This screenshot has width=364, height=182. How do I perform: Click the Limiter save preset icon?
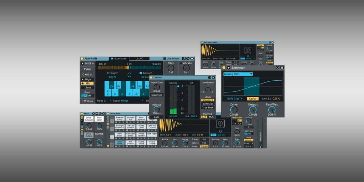pos(213,77)
